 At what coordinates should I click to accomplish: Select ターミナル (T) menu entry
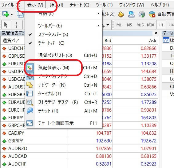63,94
